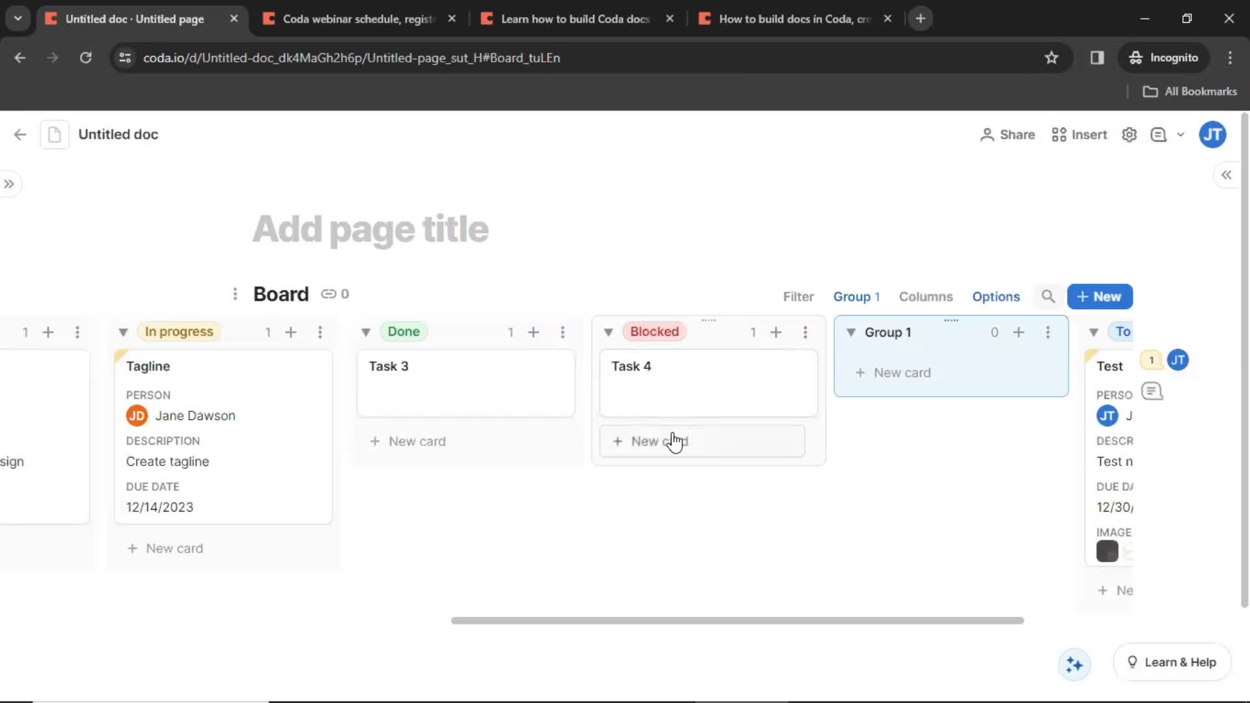Open the Learn & Help menu
The image size is (1250, 703).
coord(1171,662)
